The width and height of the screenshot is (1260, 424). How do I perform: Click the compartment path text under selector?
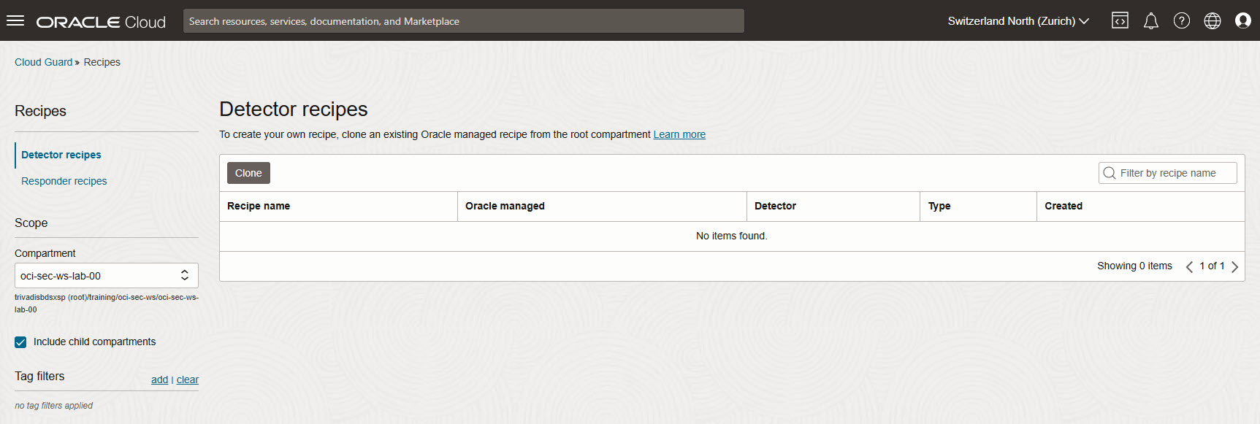coord(107,303)
